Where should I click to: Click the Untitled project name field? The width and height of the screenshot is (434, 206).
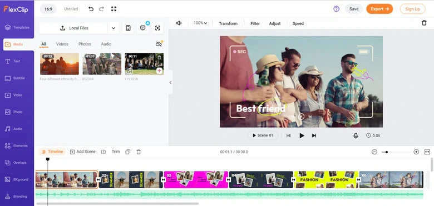71,9
